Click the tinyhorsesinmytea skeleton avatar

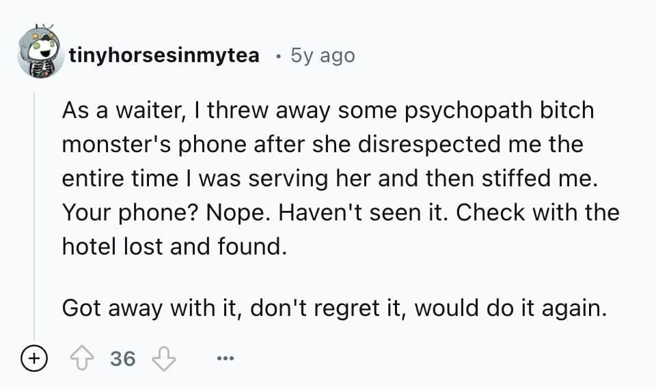[x=40, y=53]
